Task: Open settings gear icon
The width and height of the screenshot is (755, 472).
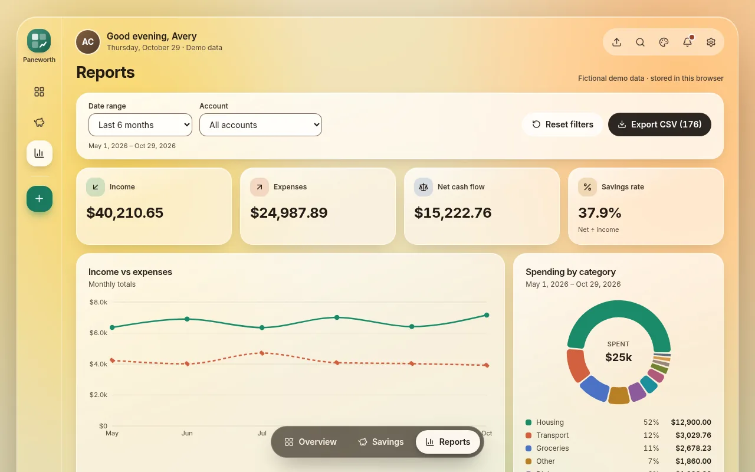Action: coord(711,42)
